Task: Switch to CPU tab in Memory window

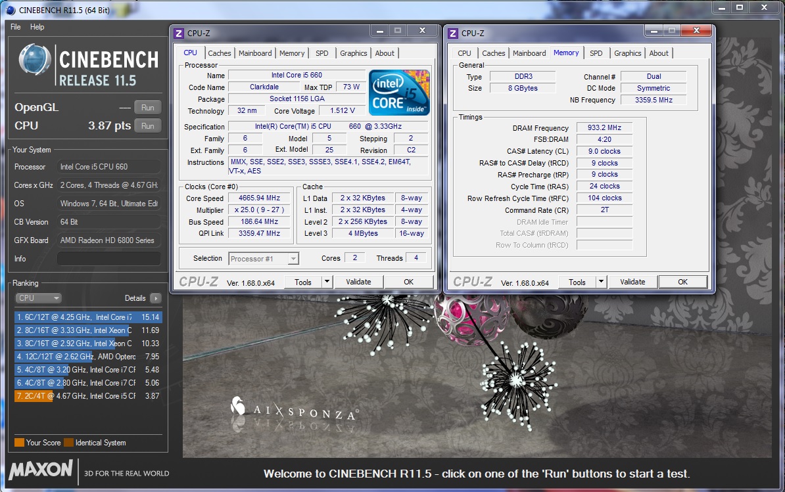Action: point(464,53)
